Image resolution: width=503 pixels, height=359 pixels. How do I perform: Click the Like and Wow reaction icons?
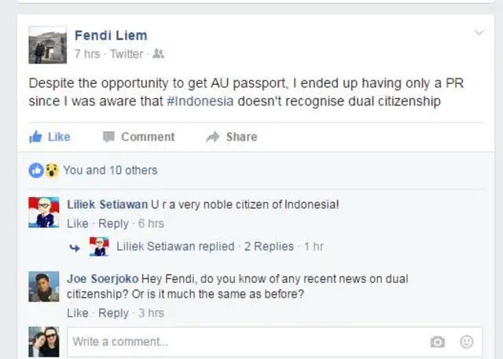click(x=44, y=170)
